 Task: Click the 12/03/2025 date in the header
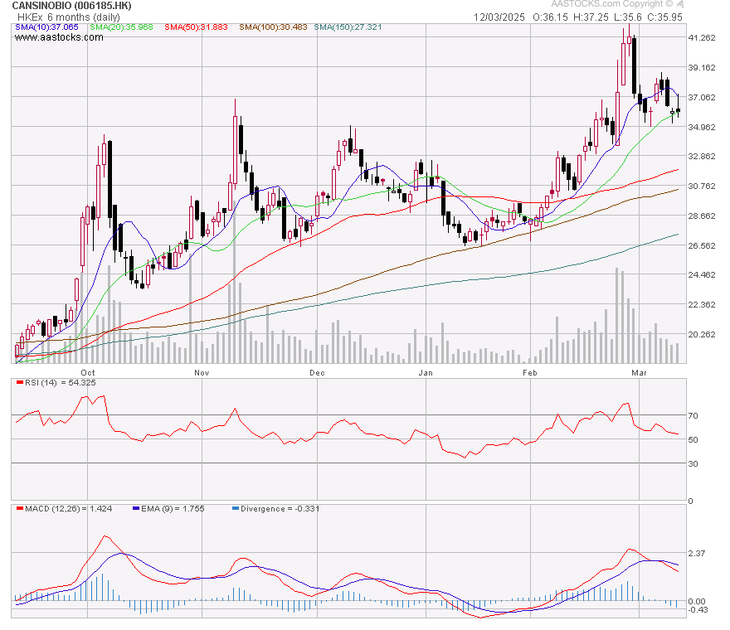click(x=499, y=17)
